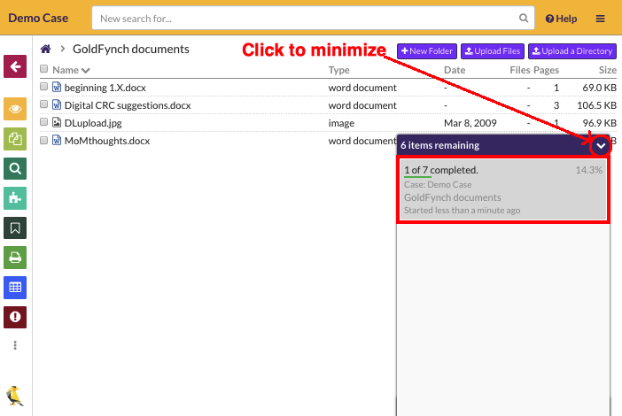Image resolution: width=622 pixels, height=416 pixels.
Task: Check the box for DLupload.jpg
Action: point(44,122)
